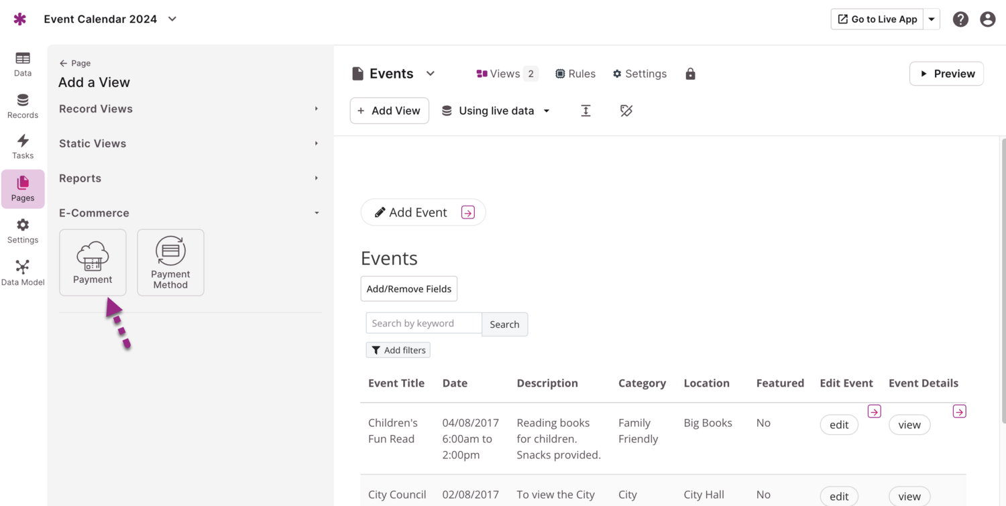
Task: Open the Rules tab for Events
Action: pyautogui.click(x=575, y=73)
